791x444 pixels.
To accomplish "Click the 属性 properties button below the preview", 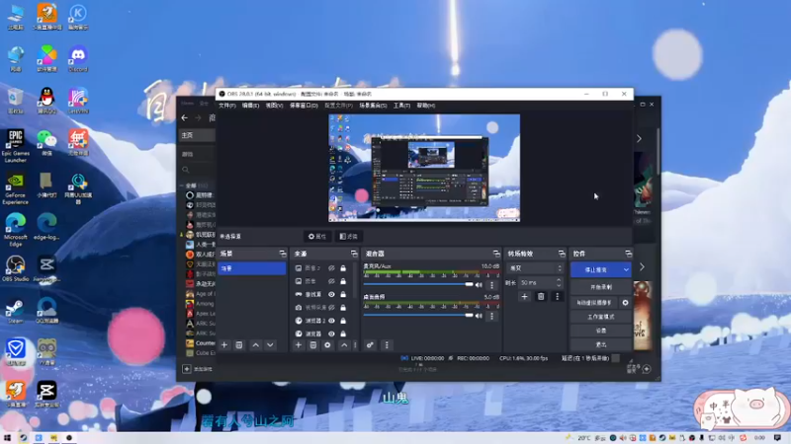I will 317,237.
